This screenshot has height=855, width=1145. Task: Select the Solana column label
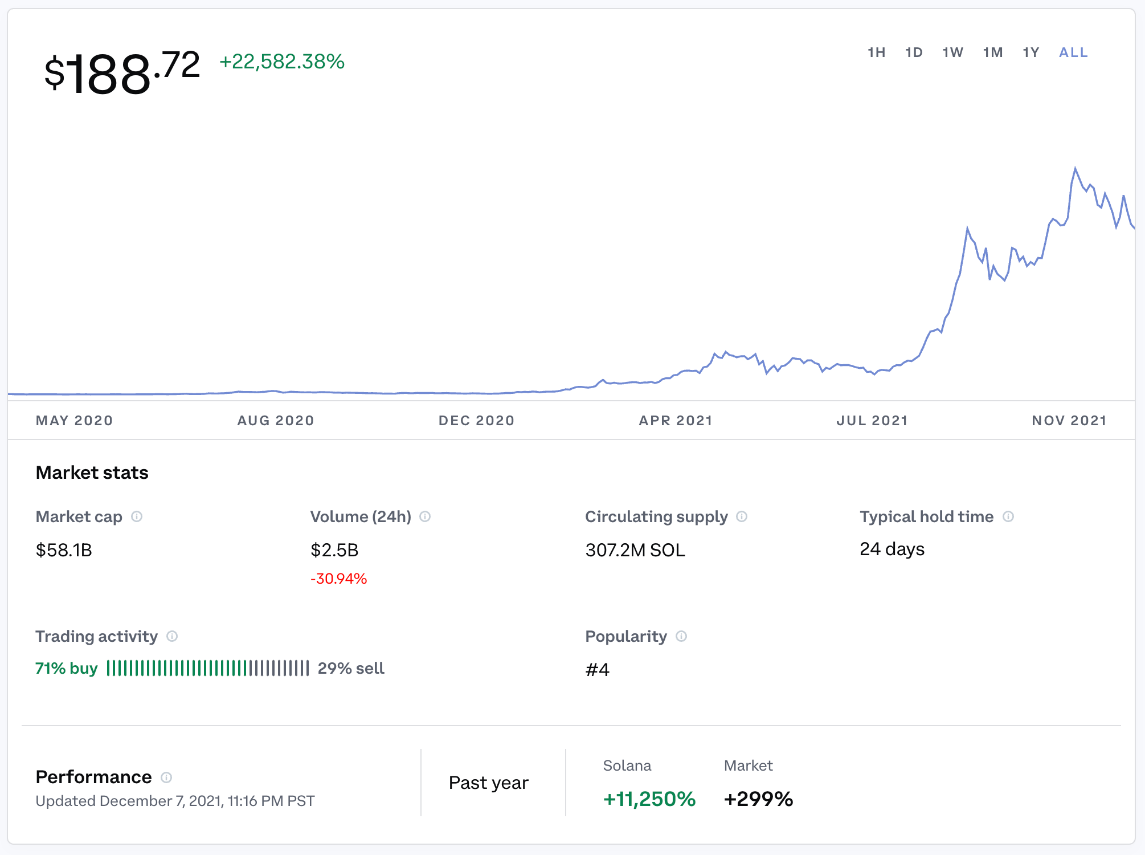(627, 766)
